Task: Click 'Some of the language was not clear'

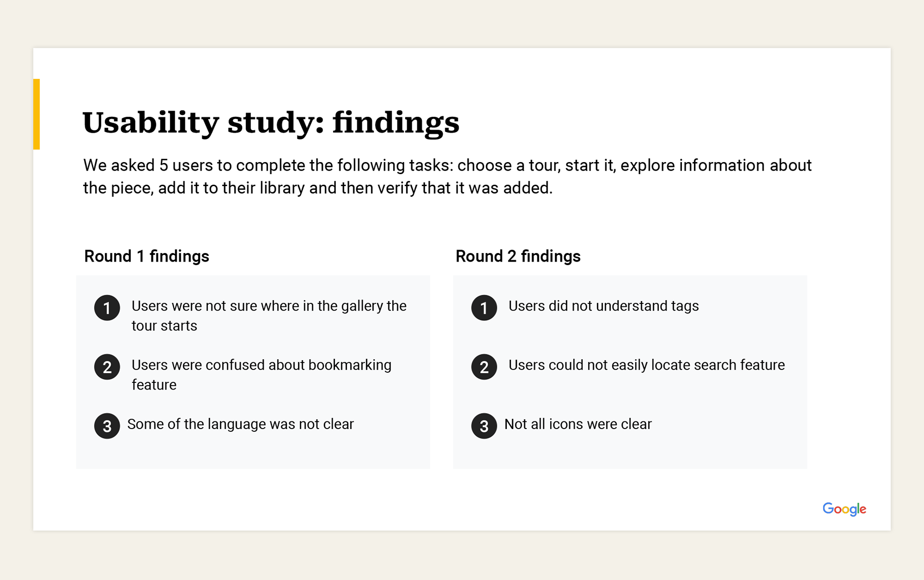Action: [241, 424]
